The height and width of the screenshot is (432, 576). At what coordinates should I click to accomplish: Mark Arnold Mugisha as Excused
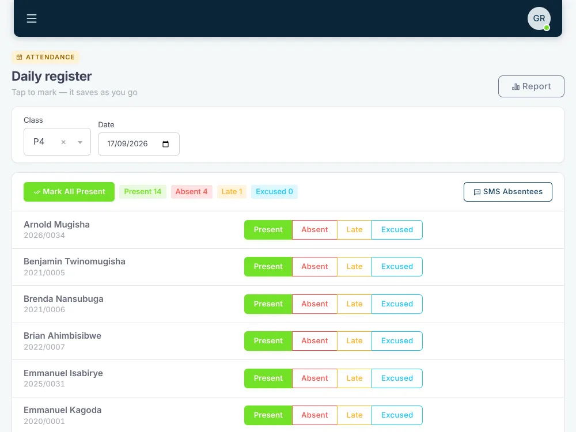397,230
